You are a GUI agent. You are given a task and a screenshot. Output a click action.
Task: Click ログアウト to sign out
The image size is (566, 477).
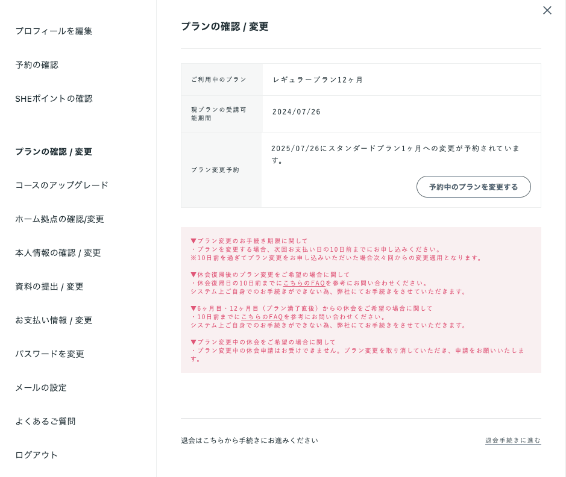[x=37, y=455]
